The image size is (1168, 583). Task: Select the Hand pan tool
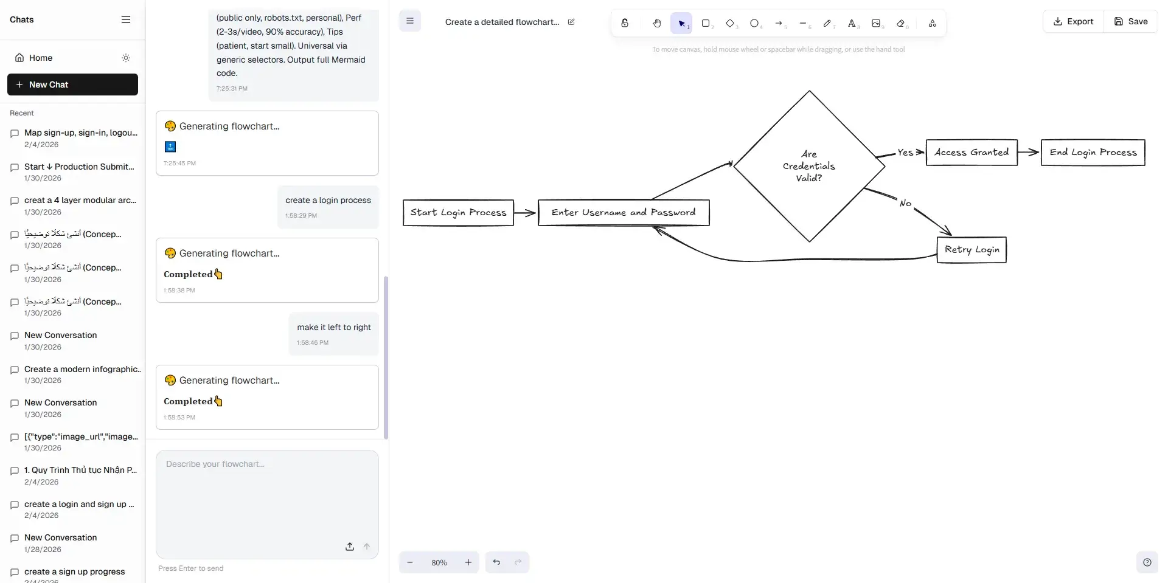coord(657,23)
